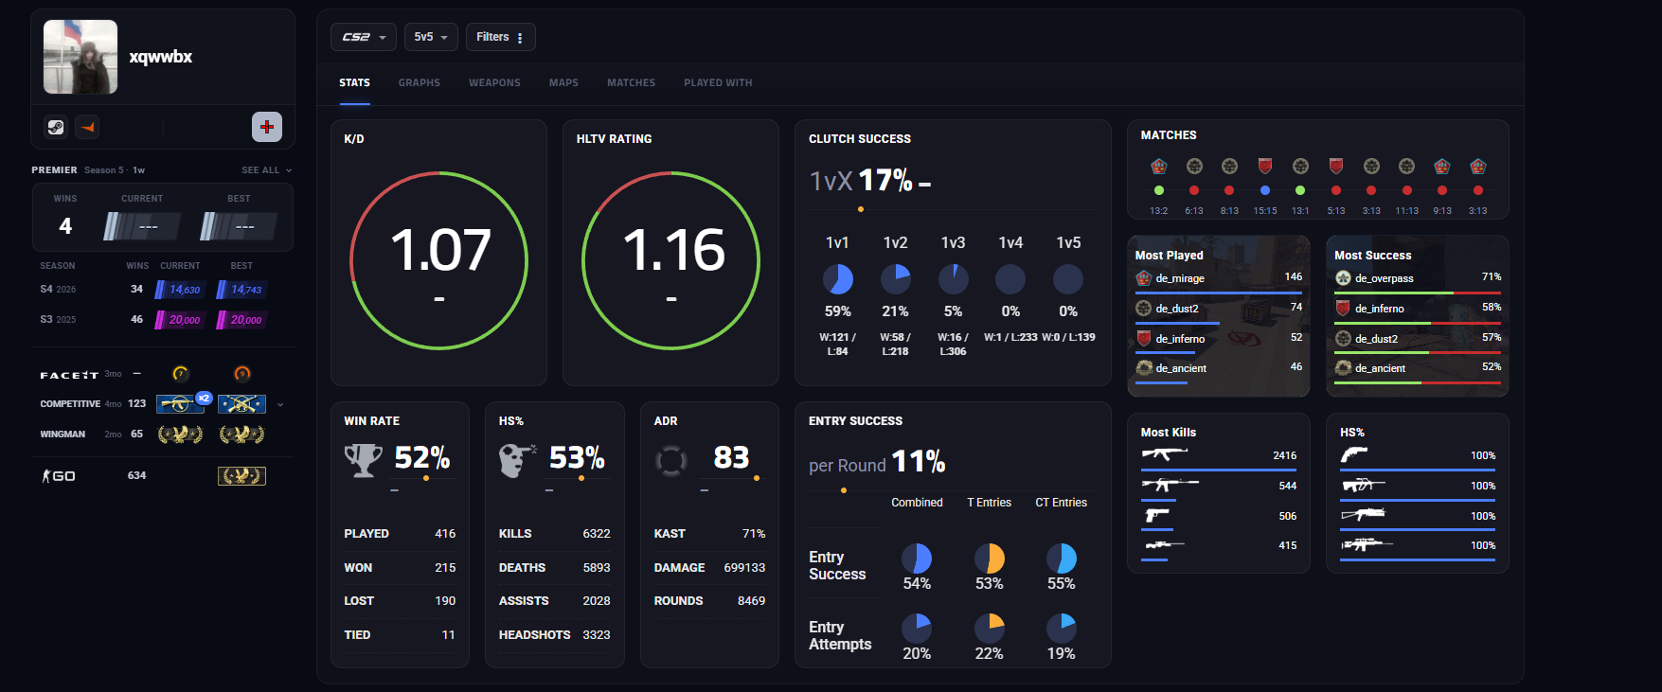Open the orange FACEIT profile icon
This screenshot has width=1662, height=692.
tap(87, 127)
